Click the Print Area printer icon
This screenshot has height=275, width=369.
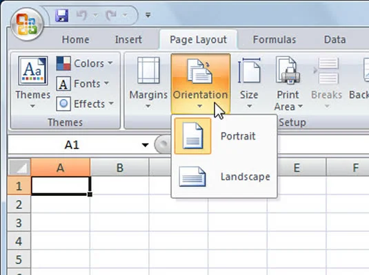pyautogui.click(x=288, y=70)
